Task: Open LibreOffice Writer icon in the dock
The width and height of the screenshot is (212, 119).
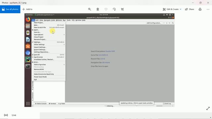Action: [28, 40]
